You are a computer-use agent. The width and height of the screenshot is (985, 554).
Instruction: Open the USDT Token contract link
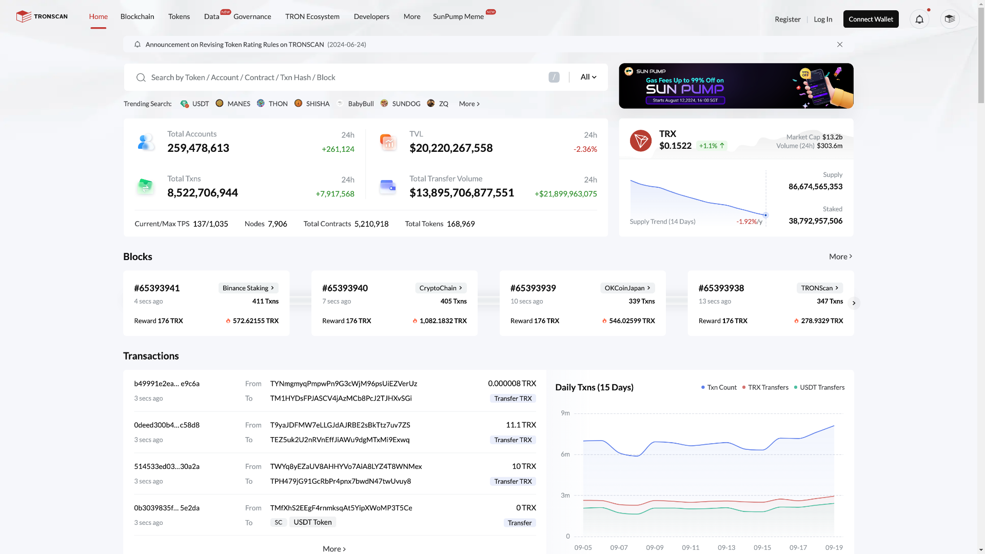coord(312,522)
